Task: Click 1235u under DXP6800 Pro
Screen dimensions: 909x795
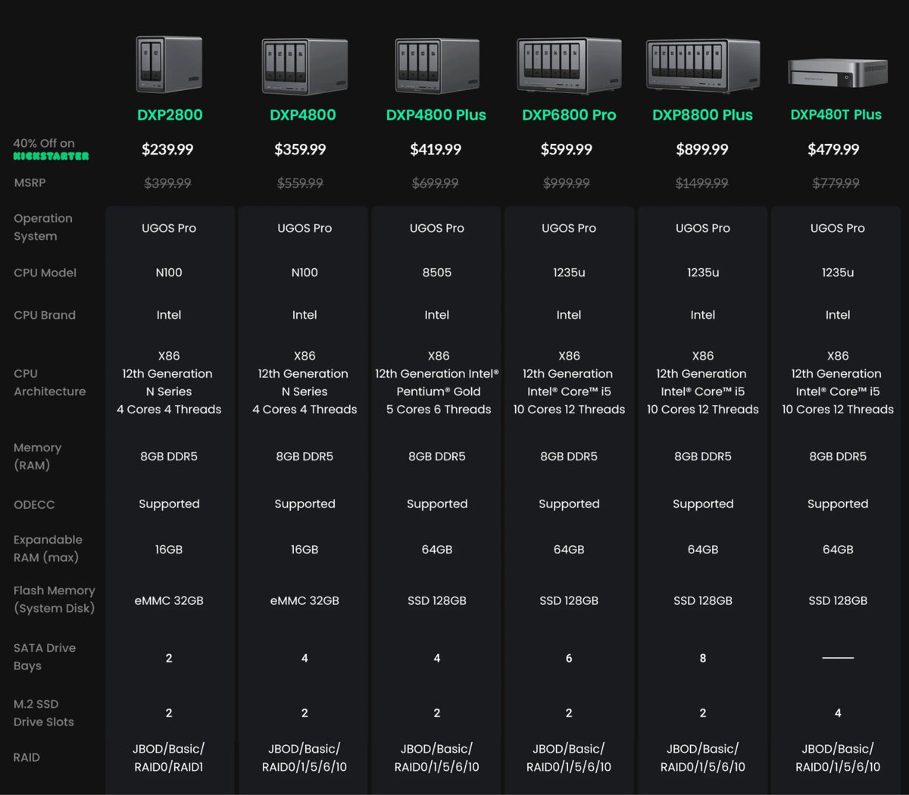Action: pos(569,273)
